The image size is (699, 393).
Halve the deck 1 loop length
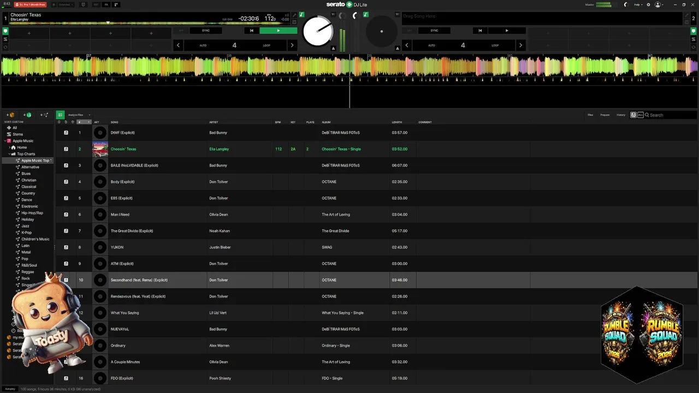[x=178, y=45]
